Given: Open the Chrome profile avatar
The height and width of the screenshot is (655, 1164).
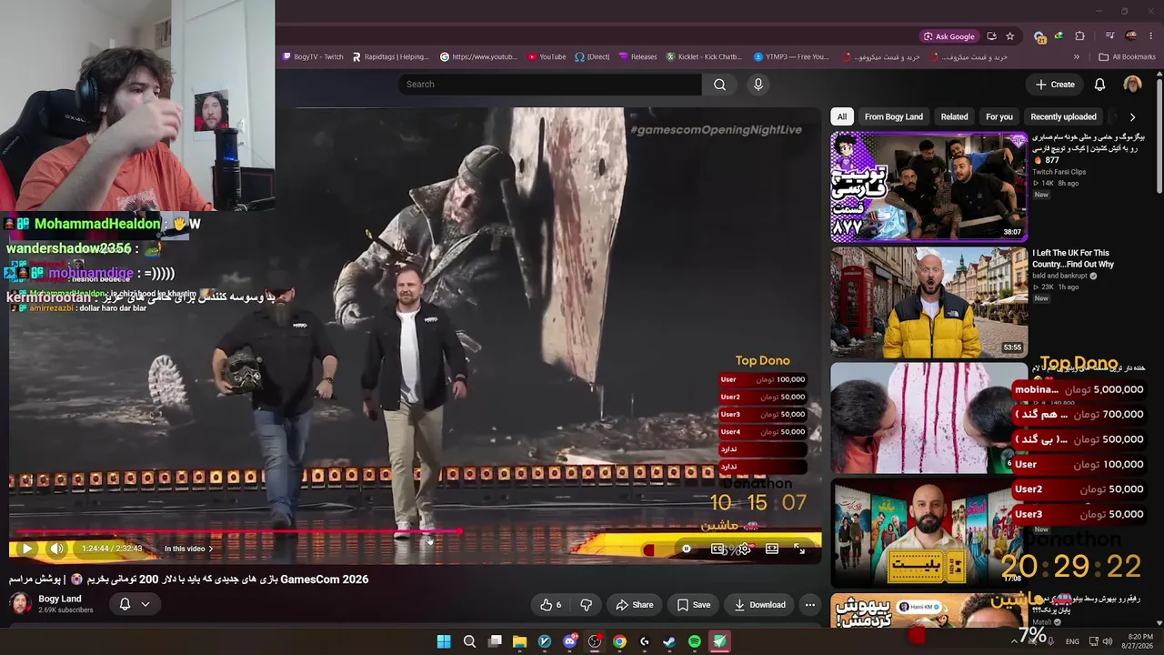Looking at the screenshot, I should 1130,36.
